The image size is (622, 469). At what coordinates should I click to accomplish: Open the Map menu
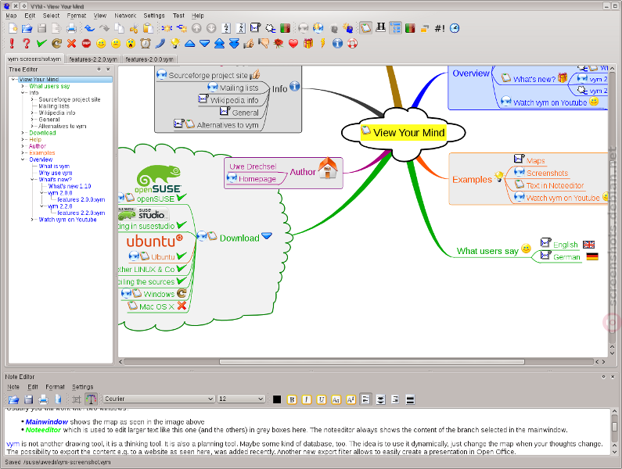(11, 16)
